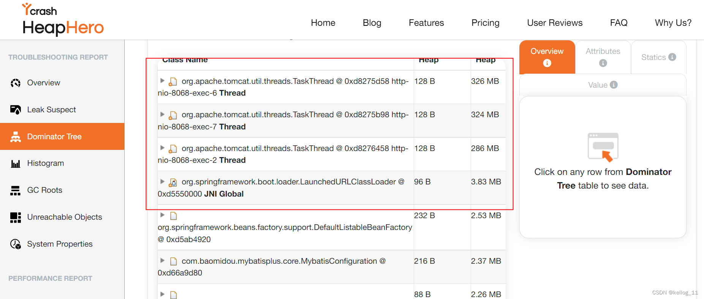
Task: Click the 326 MB retained heap value
Action: click(x=485, y=81)
